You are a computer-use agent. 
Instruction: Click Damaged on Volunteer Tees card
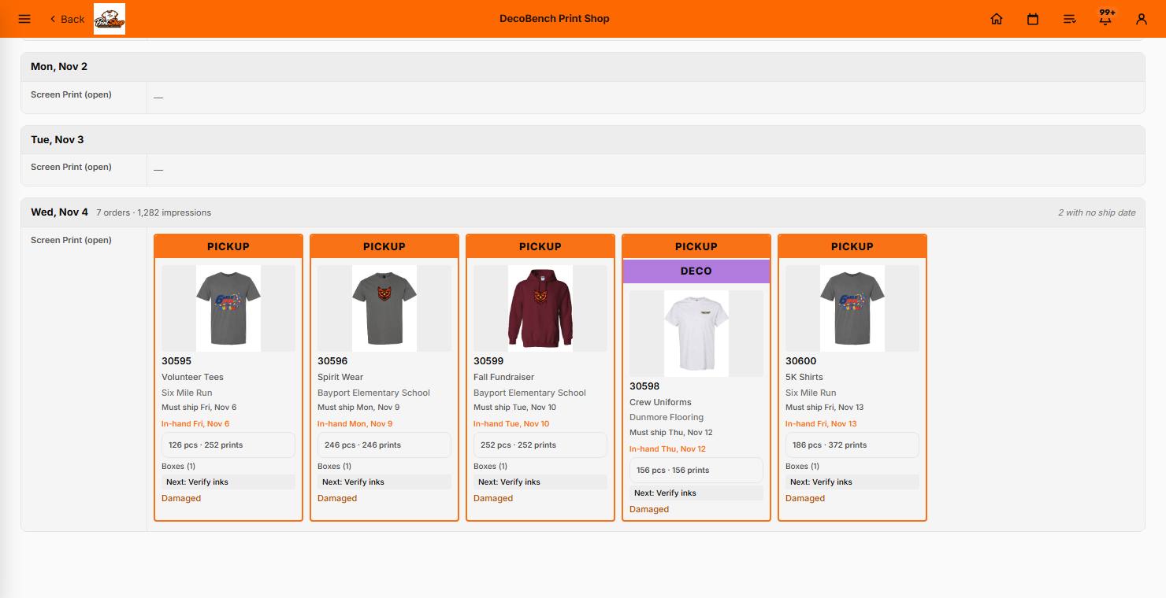tap(181, 498)
